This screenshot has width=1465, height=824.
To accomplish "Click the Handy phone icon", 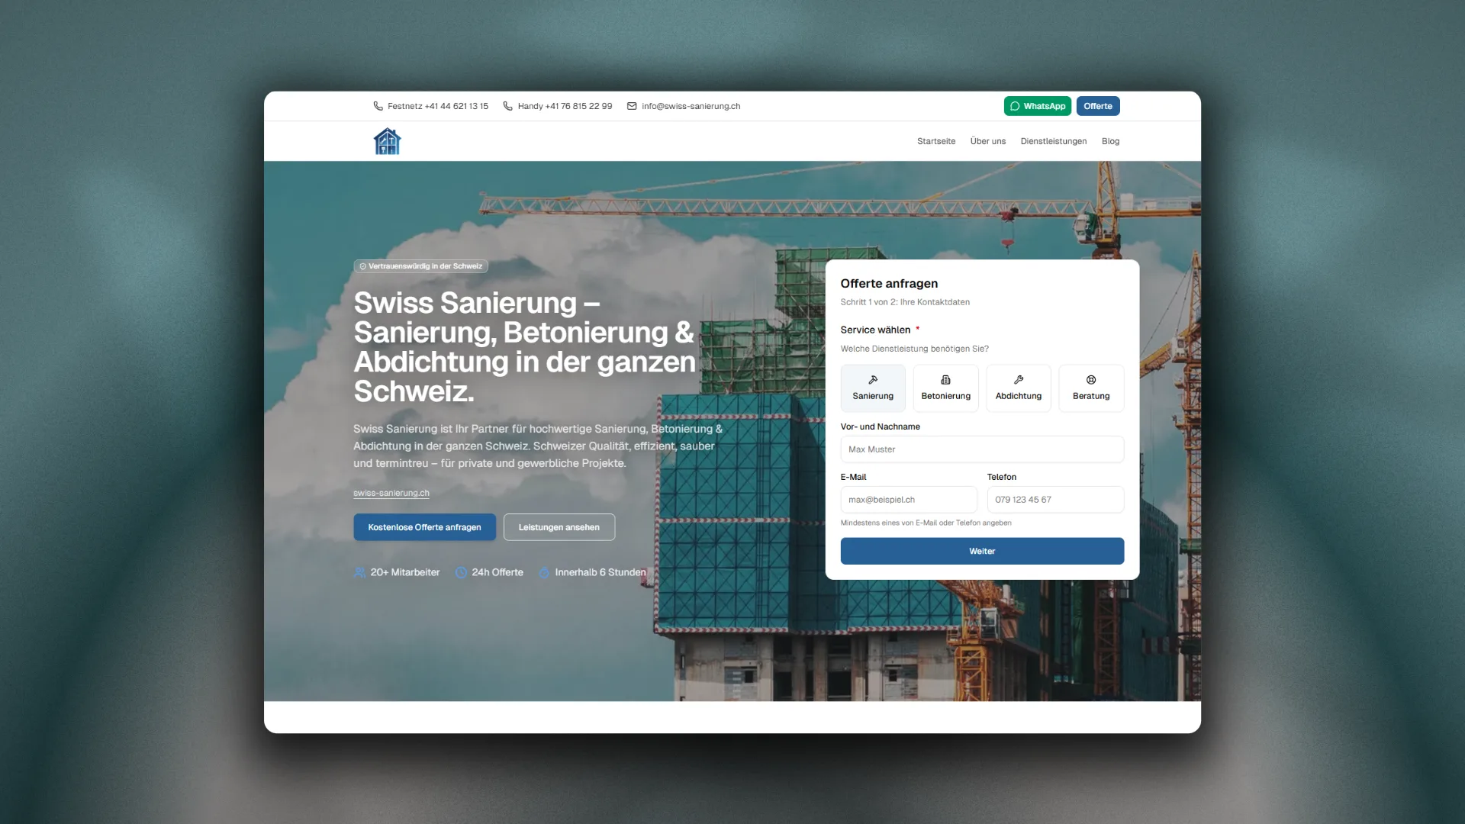I will point(508,106).
